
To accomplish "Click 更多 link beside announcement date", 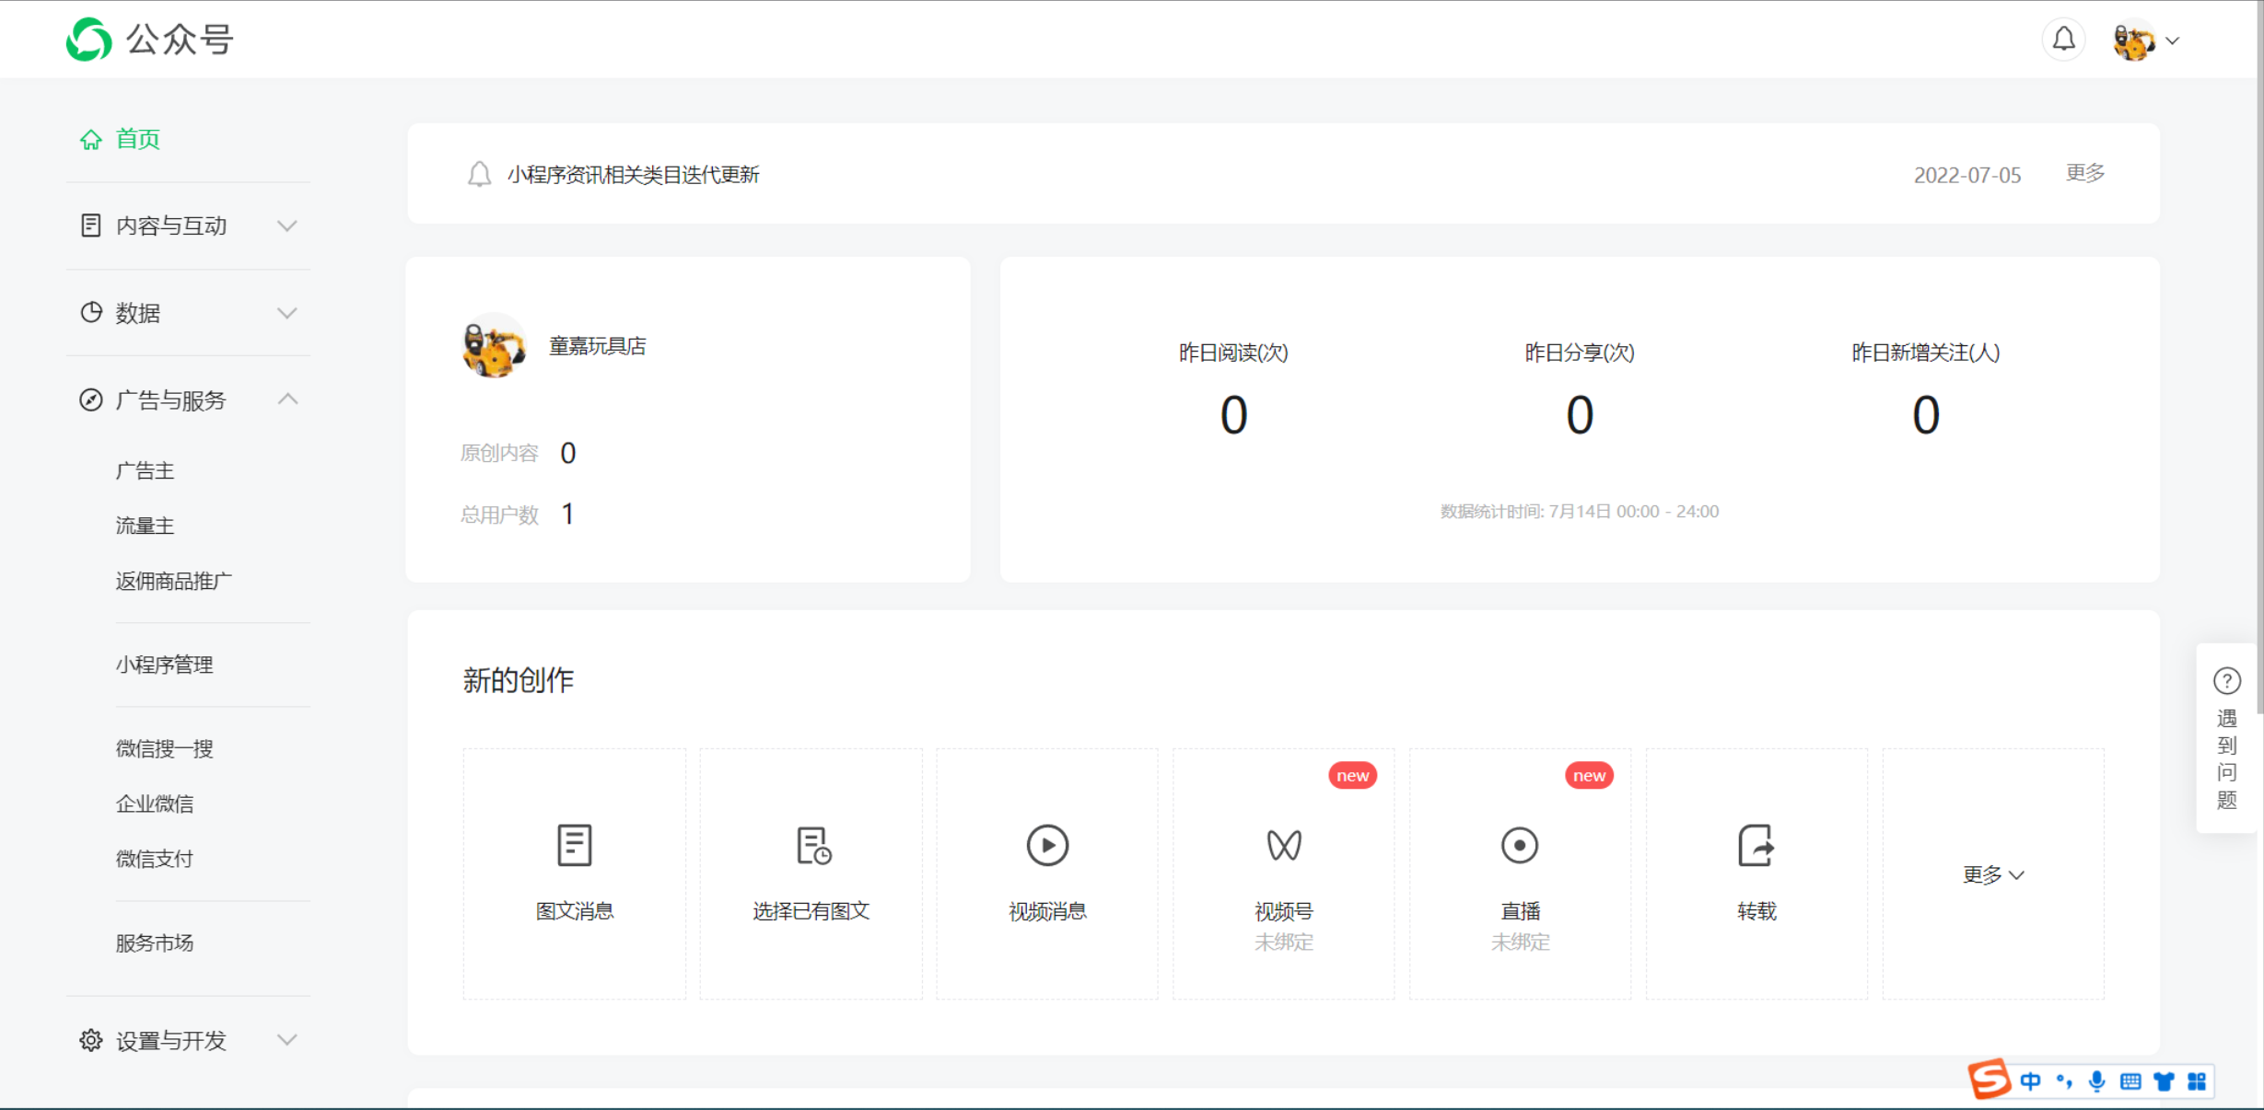I will (2084, 173).
